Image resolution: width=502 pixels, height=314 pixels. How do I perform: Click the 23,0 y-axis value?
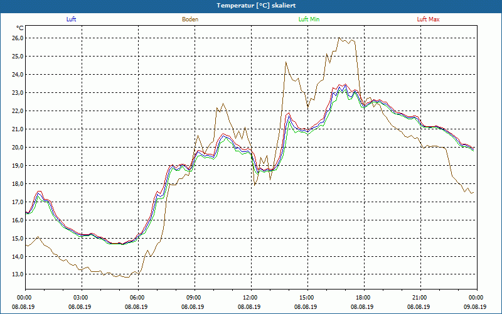pos(18,93)
